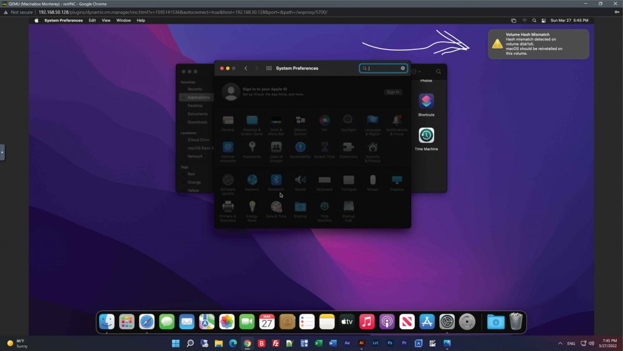The image size is (623, 351).
Task: Open the Sharing preferences pane
Action: point(300,209)
